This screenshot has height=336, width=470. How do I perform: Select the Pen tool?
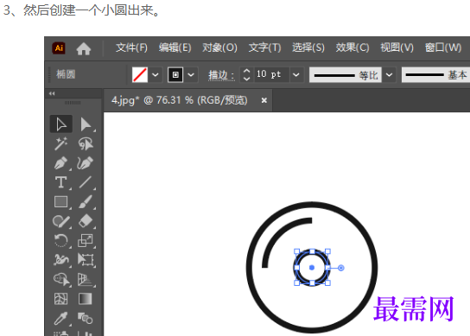point(60,163)
